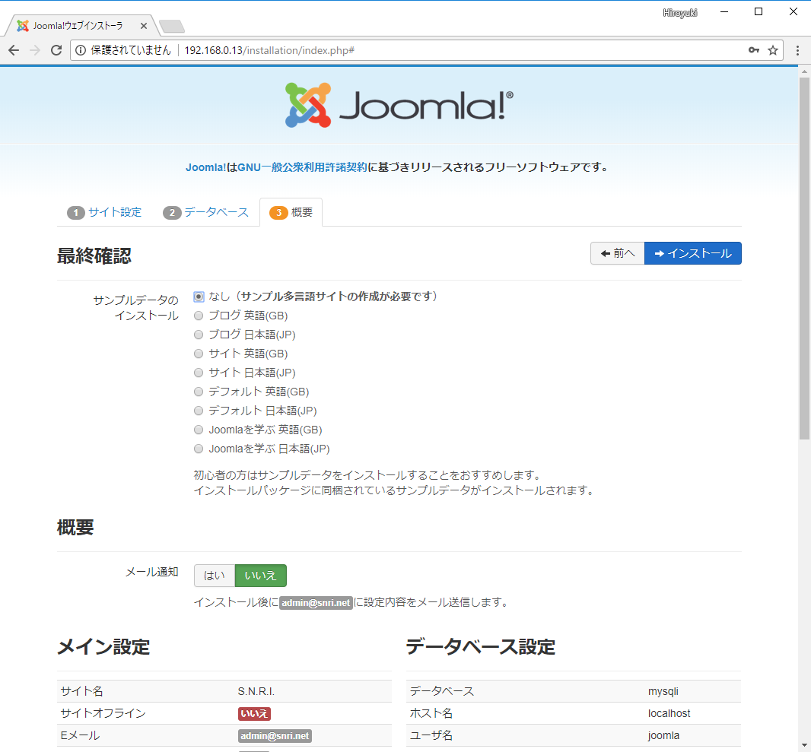Screen dimensions: 811x752
Task: Reload the page with the refresh icon
Action: coord(56,50)
